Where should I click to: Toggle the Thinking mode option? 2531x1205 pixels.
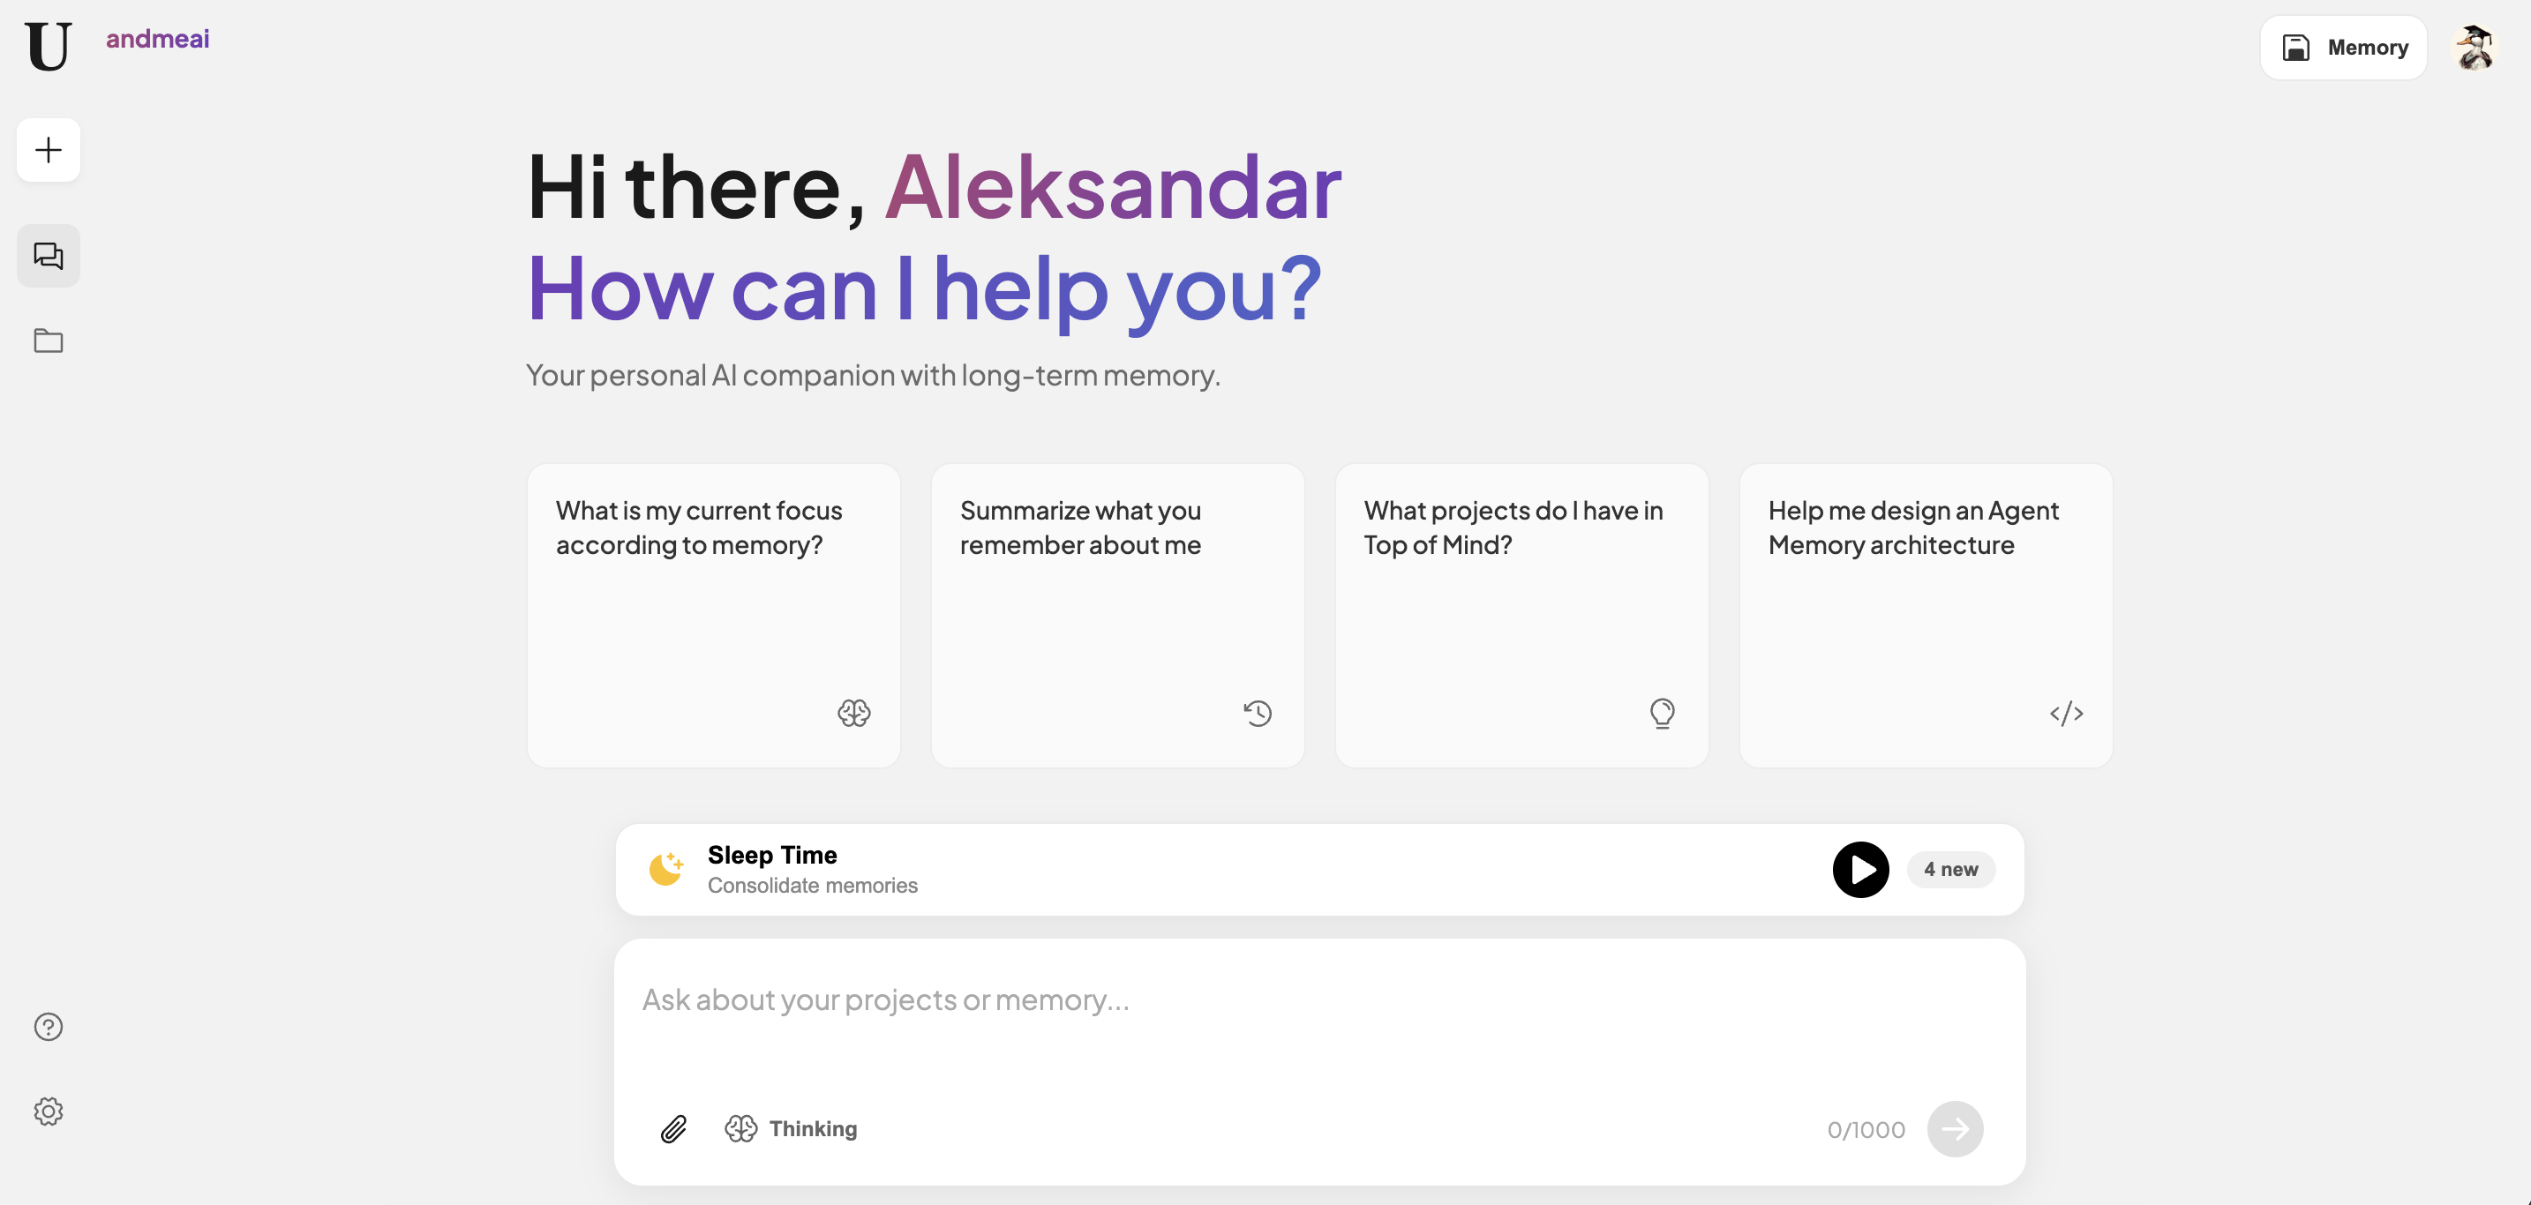[x=791, y=1128]
